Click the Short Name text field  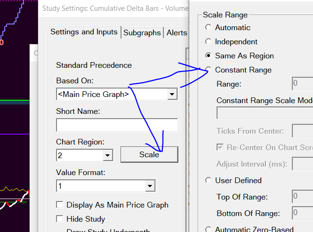click(117, 125)
